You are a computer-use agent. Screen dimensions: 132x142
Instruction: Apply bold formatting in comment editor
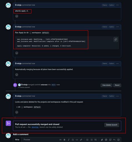(x=64, y=140)
